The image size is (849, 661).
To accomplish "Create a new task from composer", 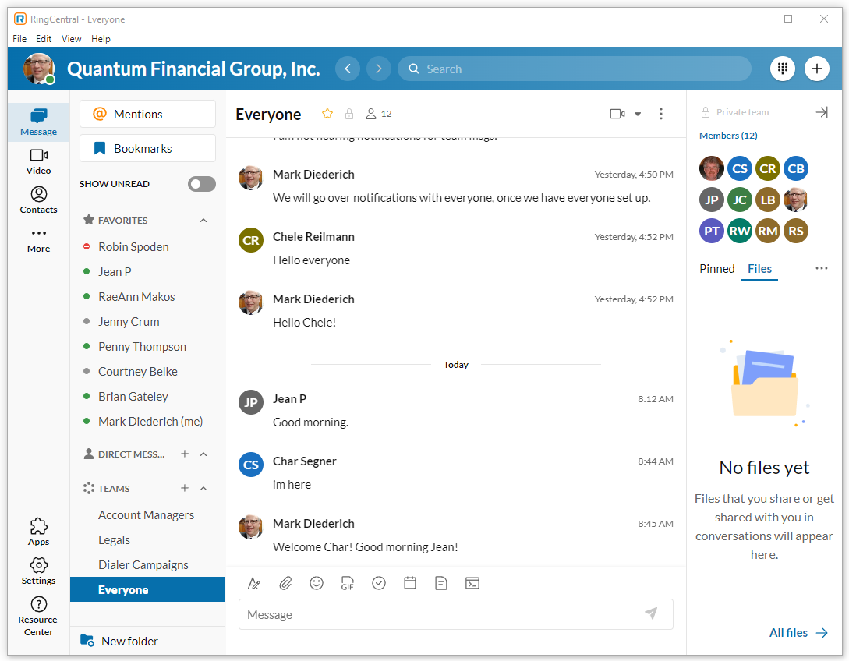I will pyautogui.click(x=379, y=583).
